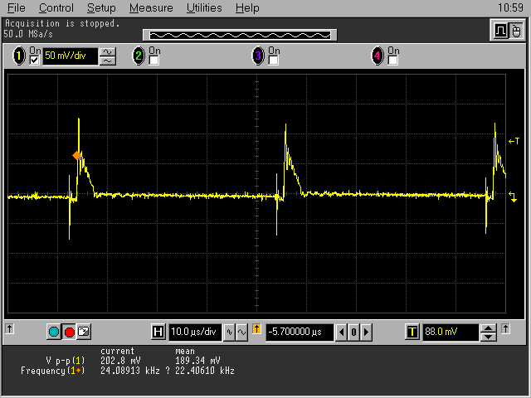Click the channel 4 number button
The image size is (531, 398).
click(378, 56)
